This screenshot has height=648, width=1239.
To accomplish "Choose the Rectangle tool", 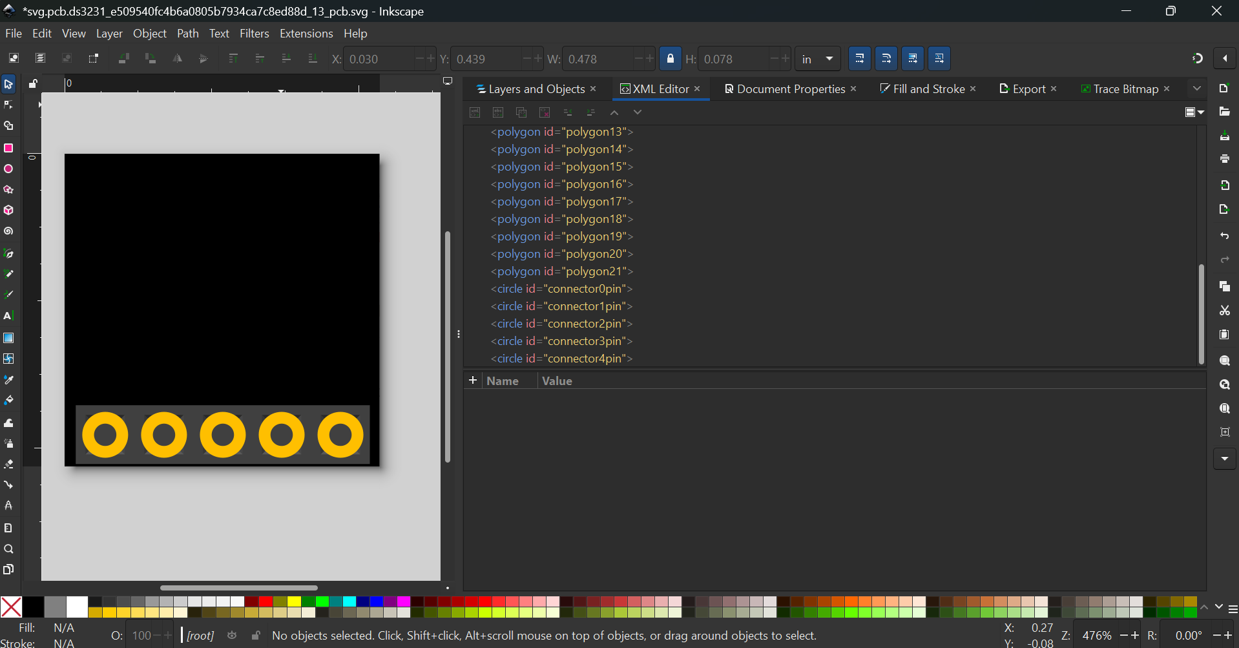I will click(8, 148).
